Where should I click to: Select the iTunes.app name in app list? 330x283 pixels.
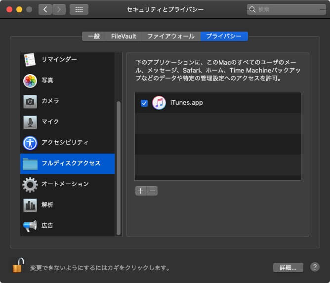tap(186, 103)
